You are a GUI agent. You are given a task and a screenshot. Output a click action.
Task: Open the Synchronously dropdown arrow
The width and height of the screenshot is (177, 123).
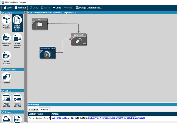[69, 118]
